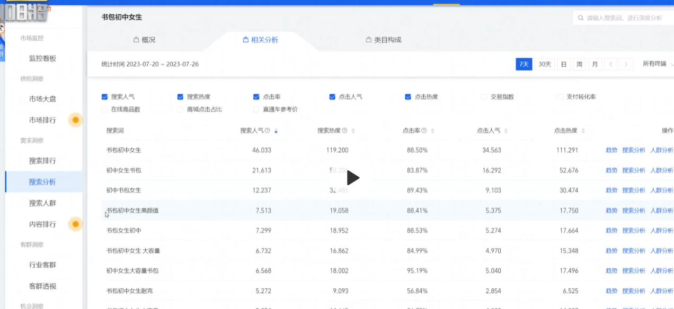Uncheck the 搜索人气 checkbox
Image resolution: width=674 pixels, height=309 pixels.
tap(104, 97)
